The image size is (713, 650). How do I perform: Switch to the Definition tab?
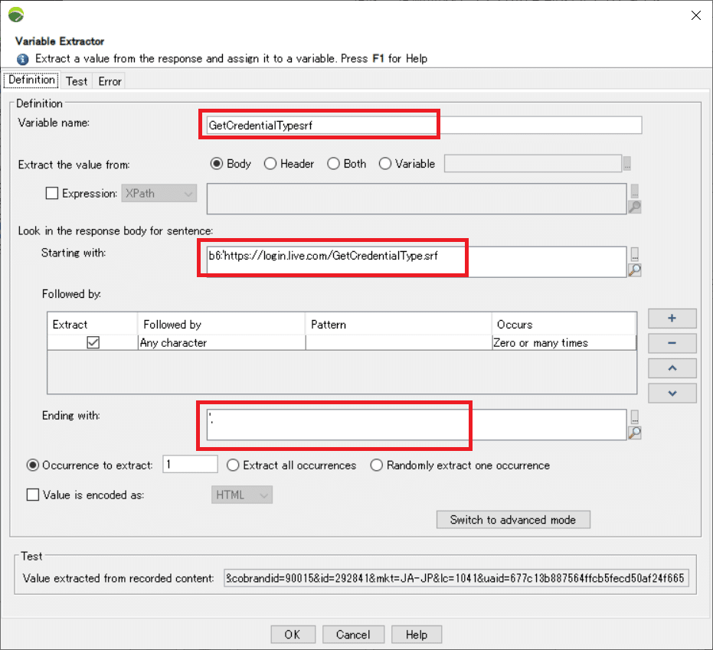pyautogui.click(x=31, y=80)
